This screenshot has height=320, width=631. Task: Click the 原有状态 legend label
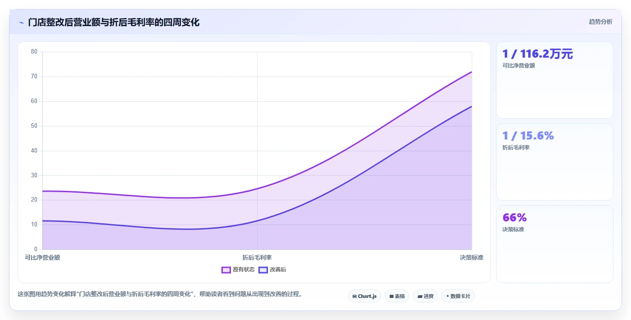(244, 270)
